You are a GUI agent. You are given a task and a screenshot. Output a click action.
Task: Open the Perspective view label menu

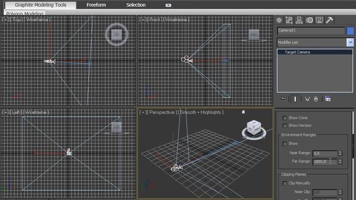tap(162, 112)
